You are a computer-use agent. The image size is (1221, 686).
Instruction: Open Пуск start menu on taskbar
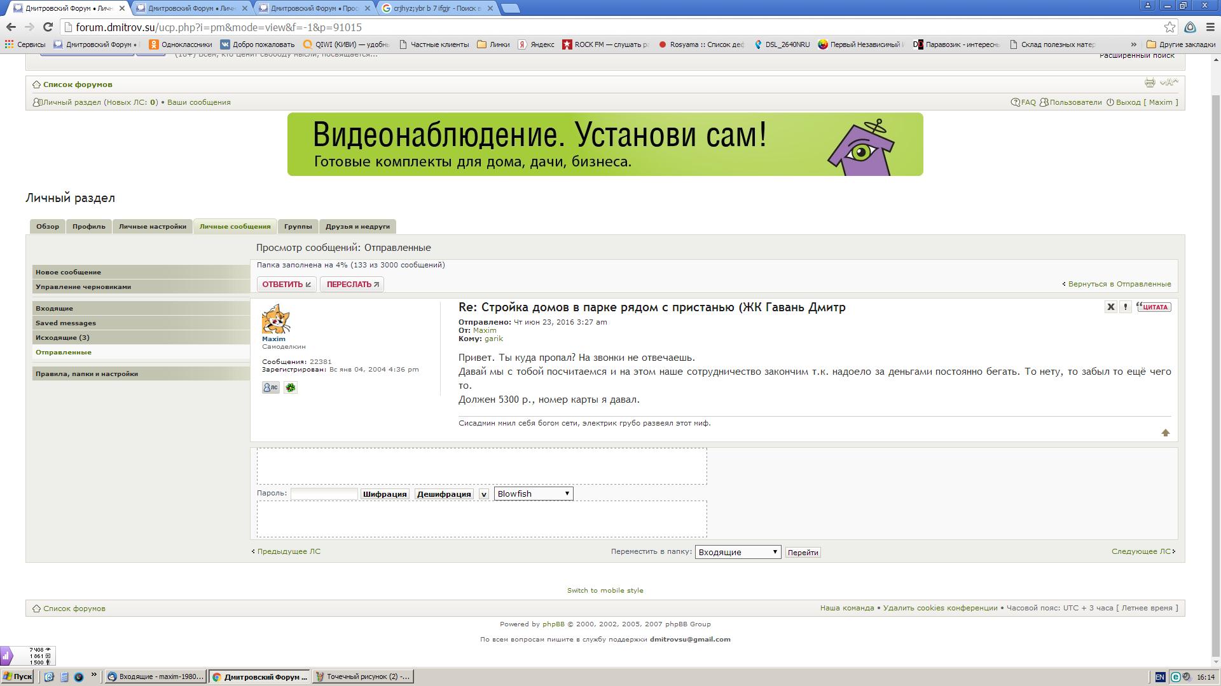pos(17,676)
